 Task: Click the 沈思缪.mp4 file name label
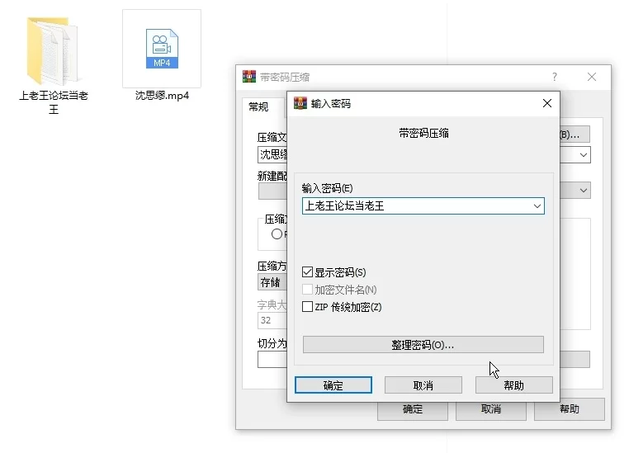[162, 96]
